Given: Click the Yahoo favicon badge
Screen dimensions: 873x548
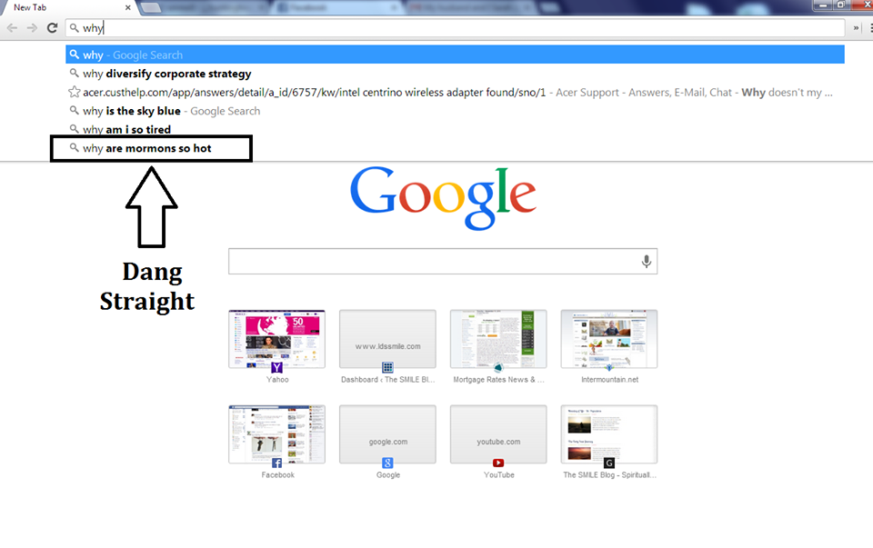Looking at the screenshot, I should click(x=276, y=367).
